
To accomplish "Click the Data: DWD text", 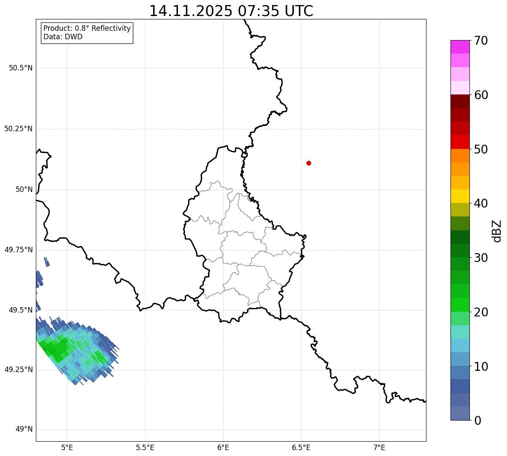I will coord(63,37).
